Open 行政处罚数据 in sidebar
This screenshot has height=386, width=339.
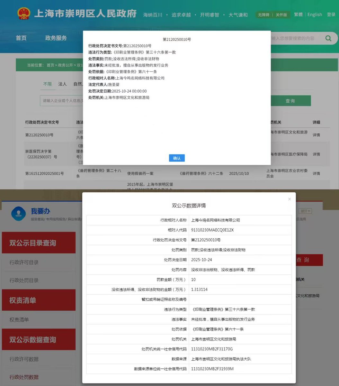click(24, 377)
